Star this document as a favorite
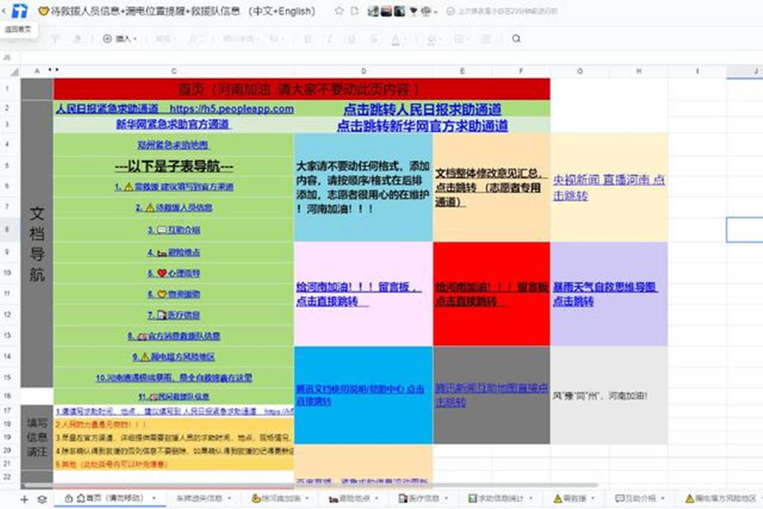Viewport: 763px width, 509px height. 339,10
